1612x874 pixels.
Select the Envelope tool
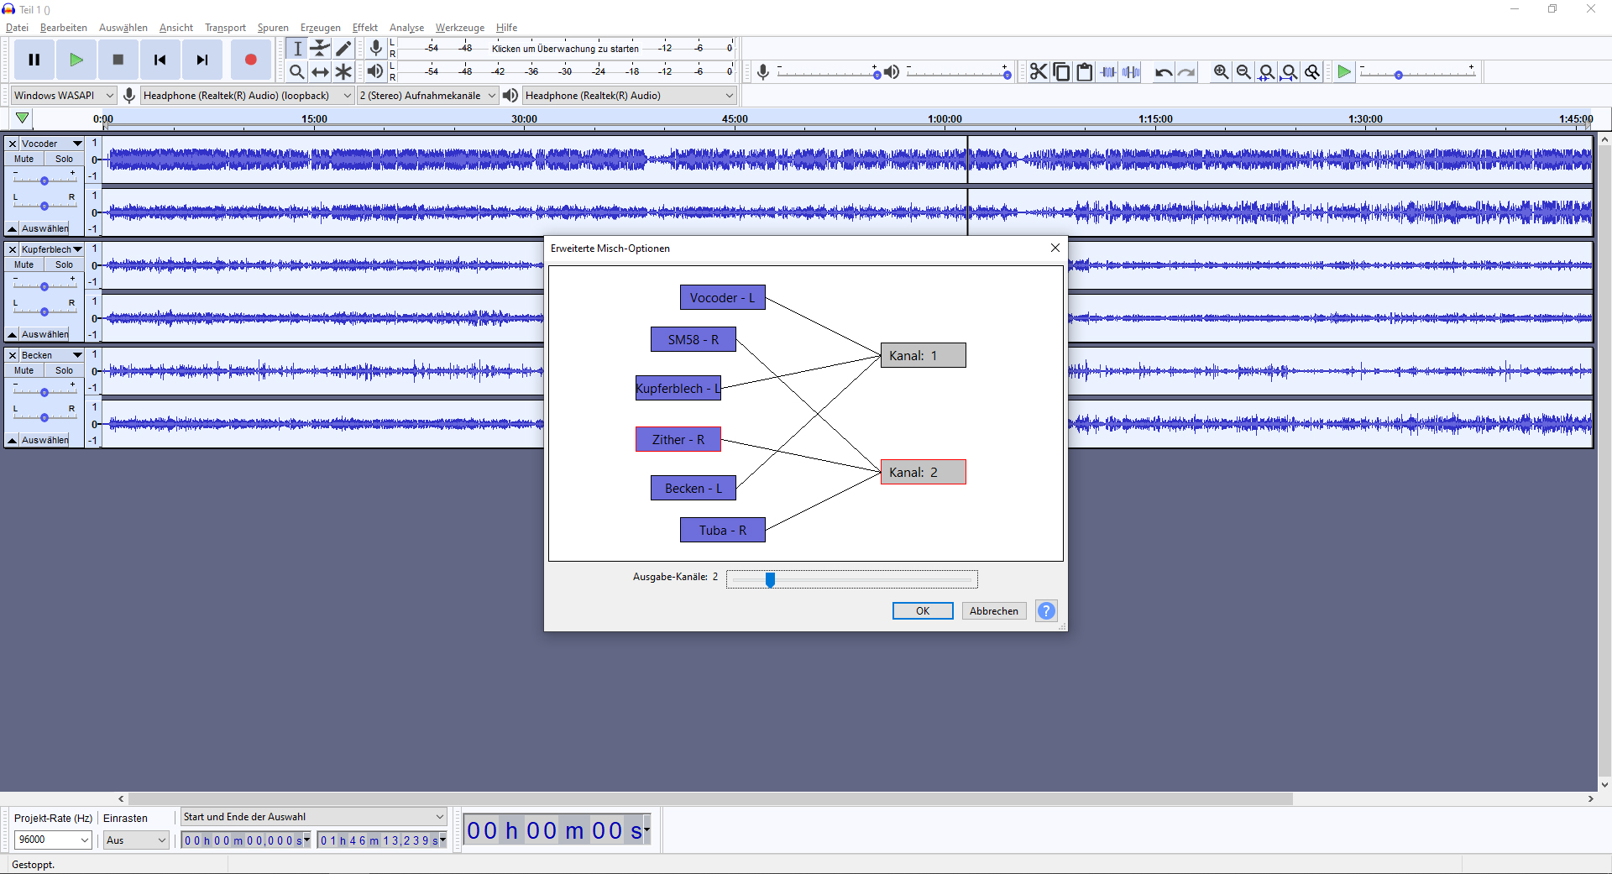[320, 49]
